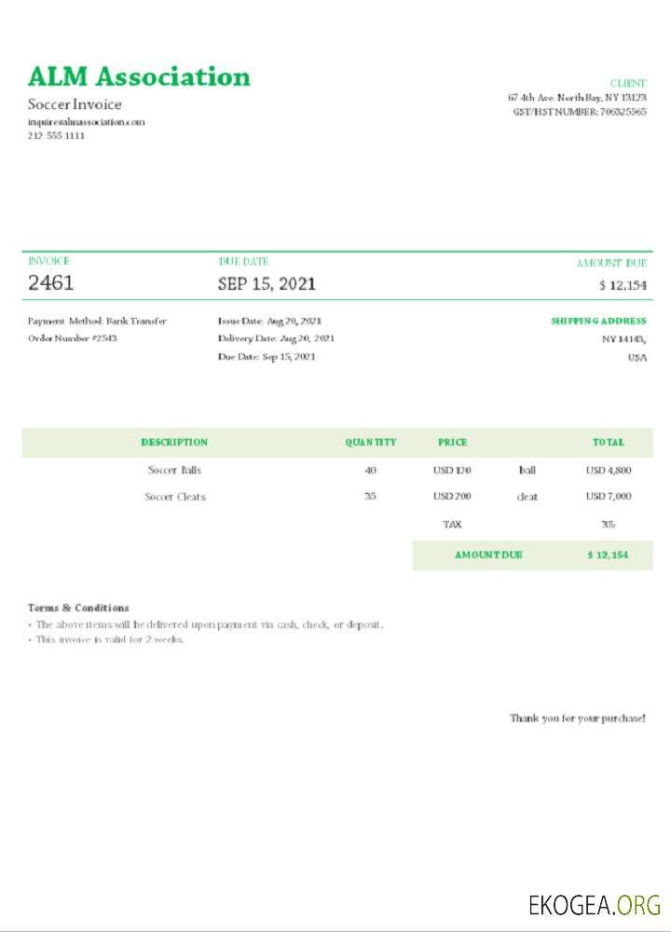The image size is (671, 932).
Task: Select the DESCRIPTION column header
Action: tap(174, 443)
